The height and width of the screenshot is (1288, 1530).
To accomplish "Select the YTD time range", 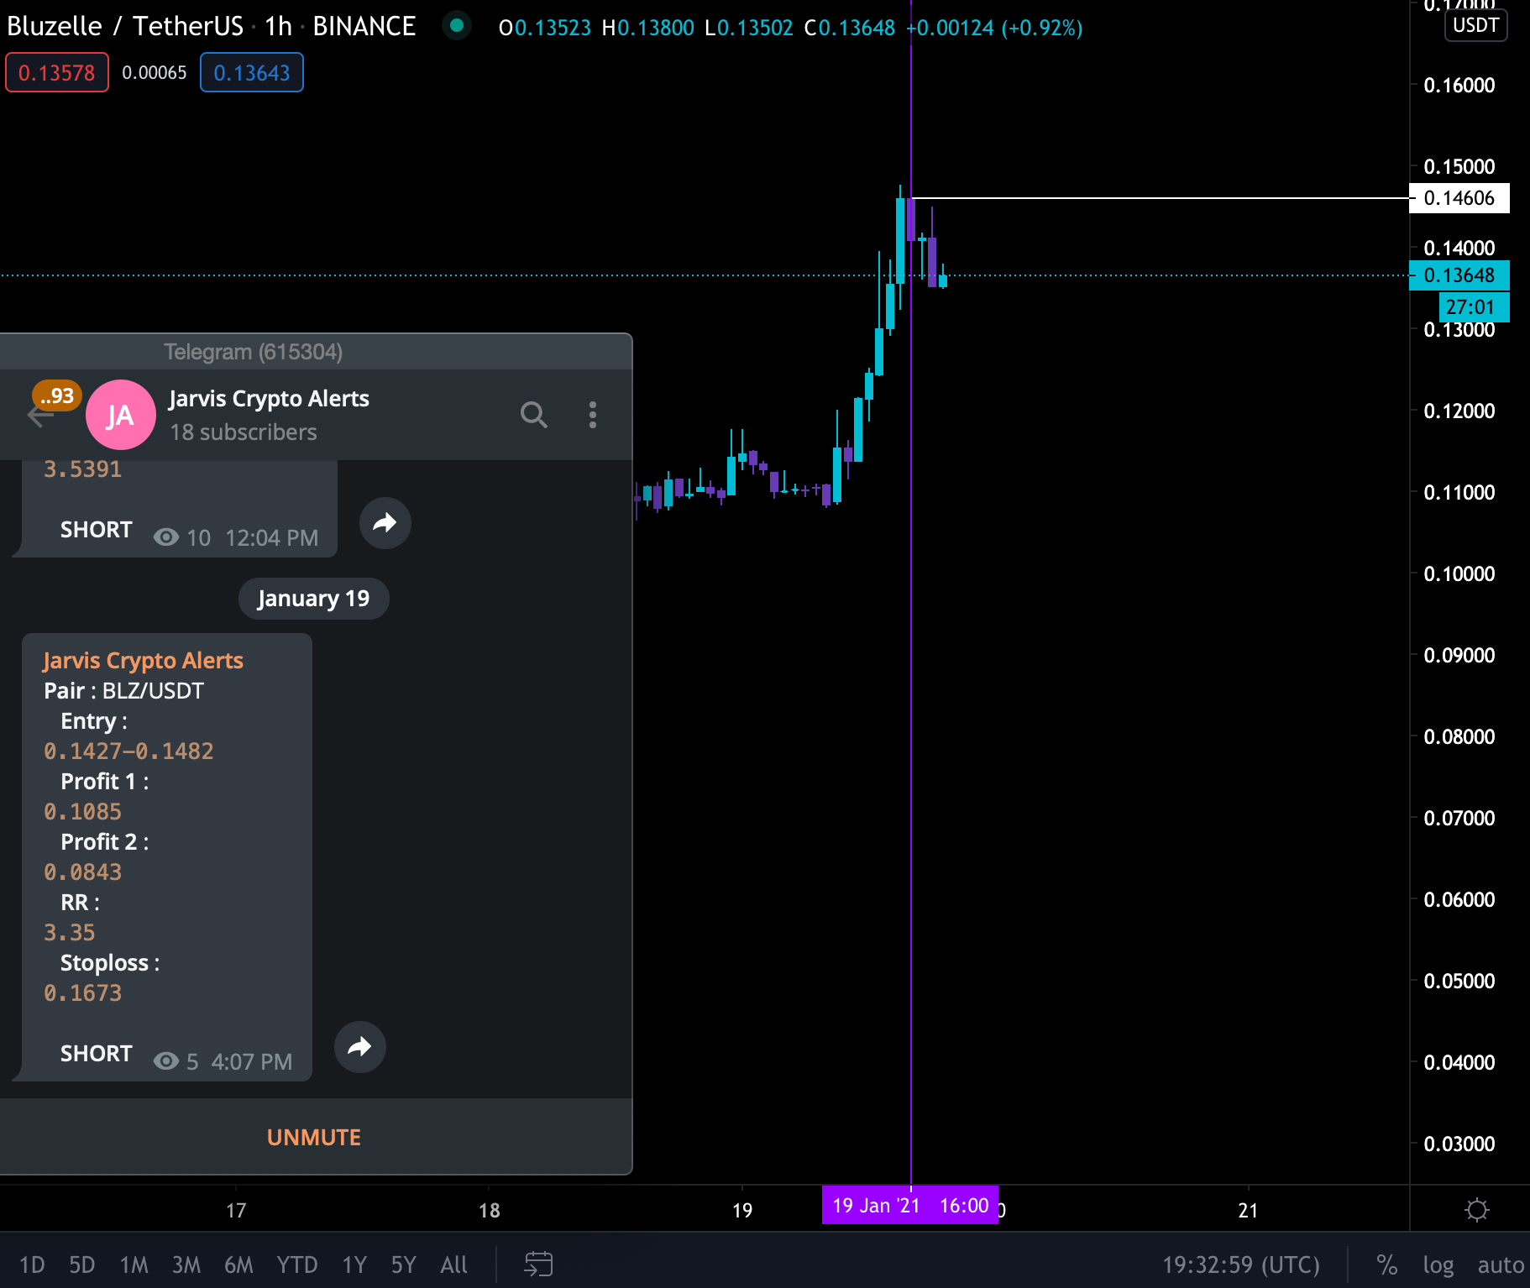I will pos(297,1264).
